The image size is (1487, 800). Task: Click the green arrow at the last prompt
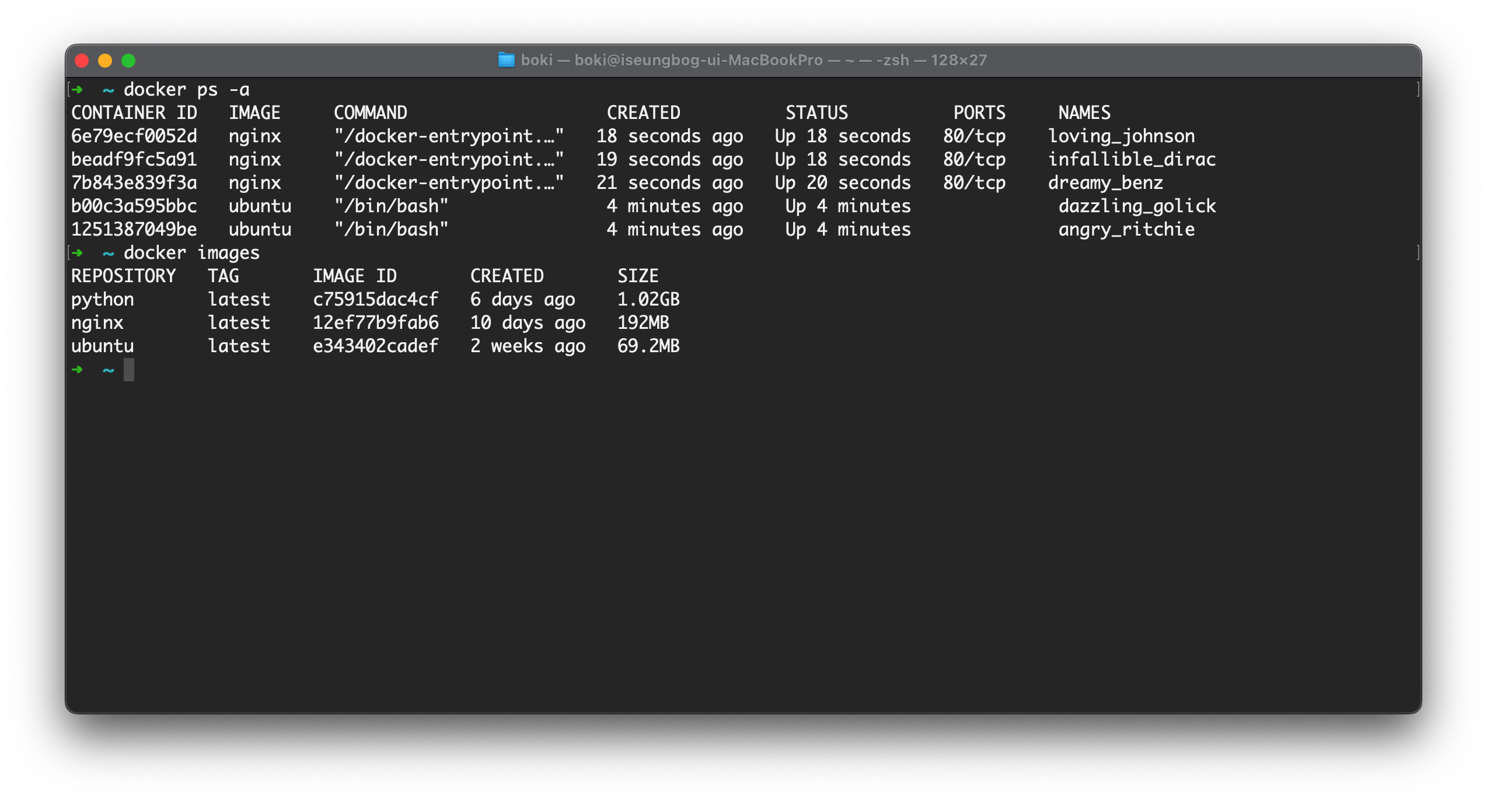point(77,370)
